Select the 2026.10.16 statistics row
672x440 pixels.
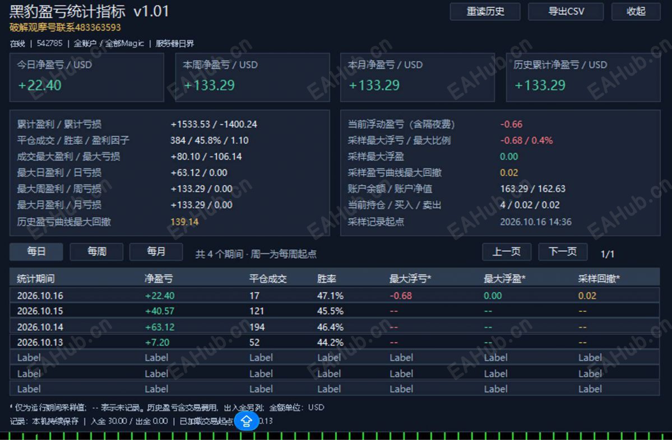334,296
